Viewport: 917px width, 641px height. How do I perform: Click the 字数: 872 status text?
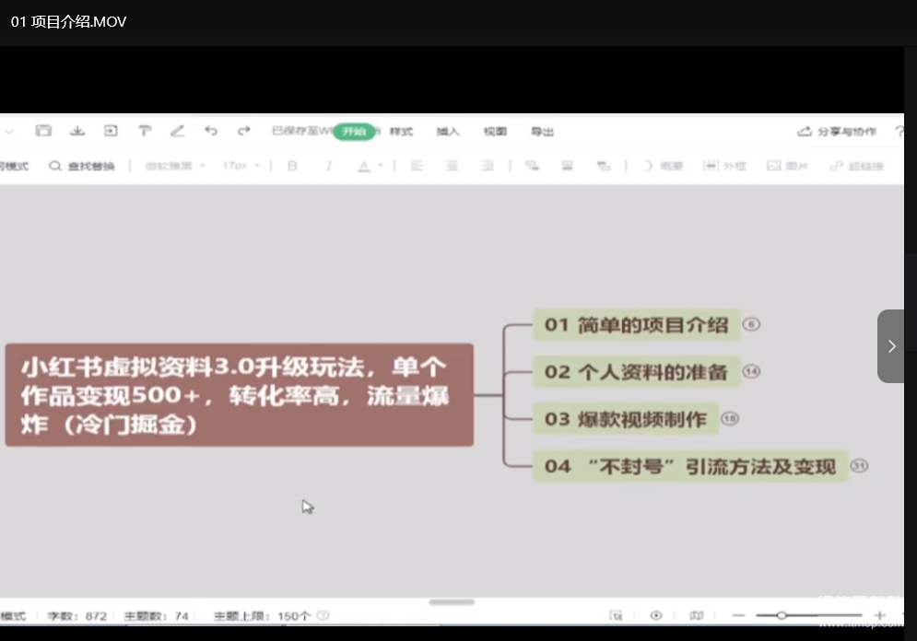77,616
